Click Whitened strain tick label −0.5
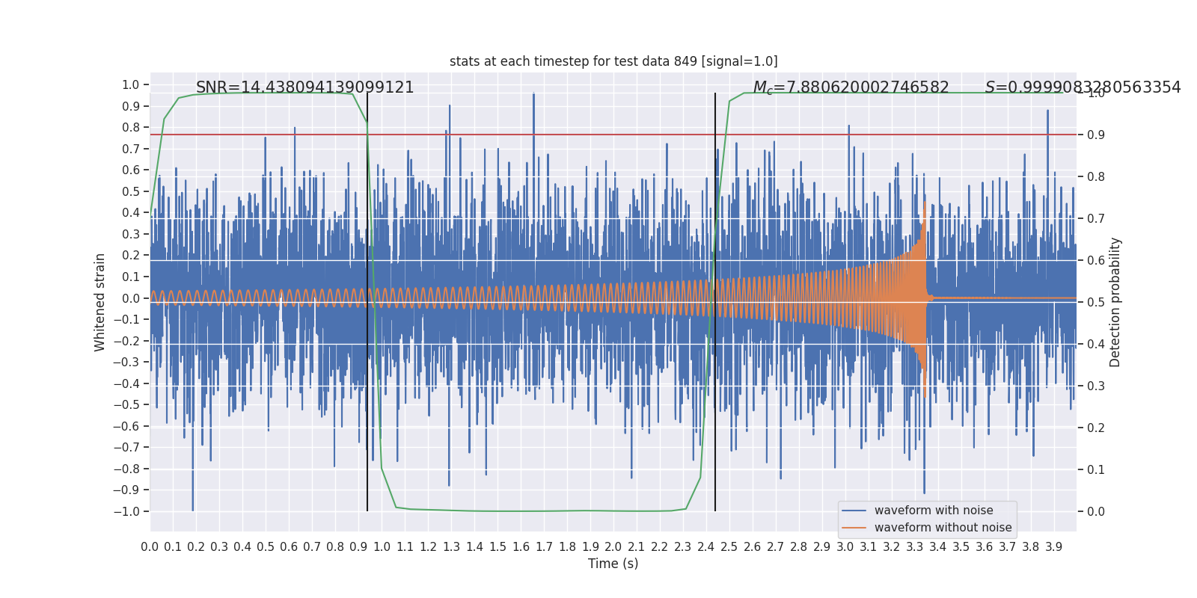1197x598 pixels. 126,405
